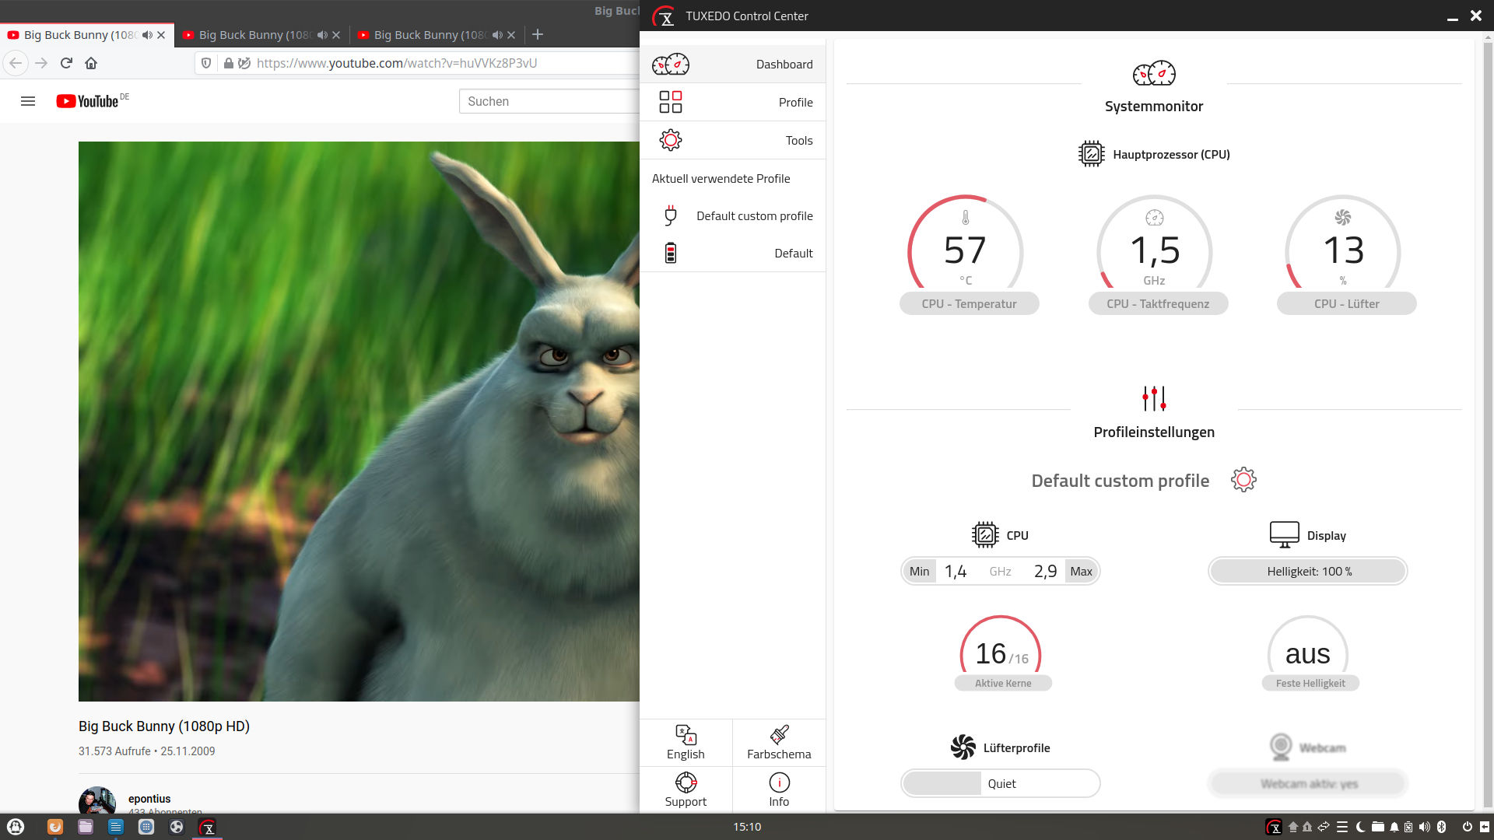
Task: Click the profile settings gear next to Default custom profile
Action: click(1243, 480)
